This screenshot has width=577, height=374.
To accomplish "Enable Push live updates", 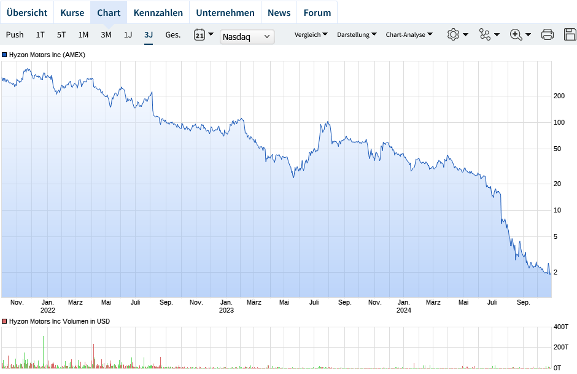I will [15, 35].
